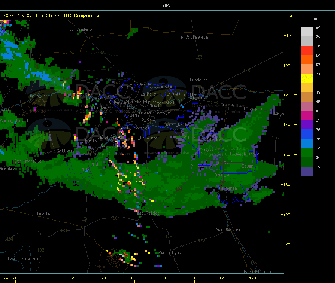Click the Lag.Llancanelo label

[23, 258]
